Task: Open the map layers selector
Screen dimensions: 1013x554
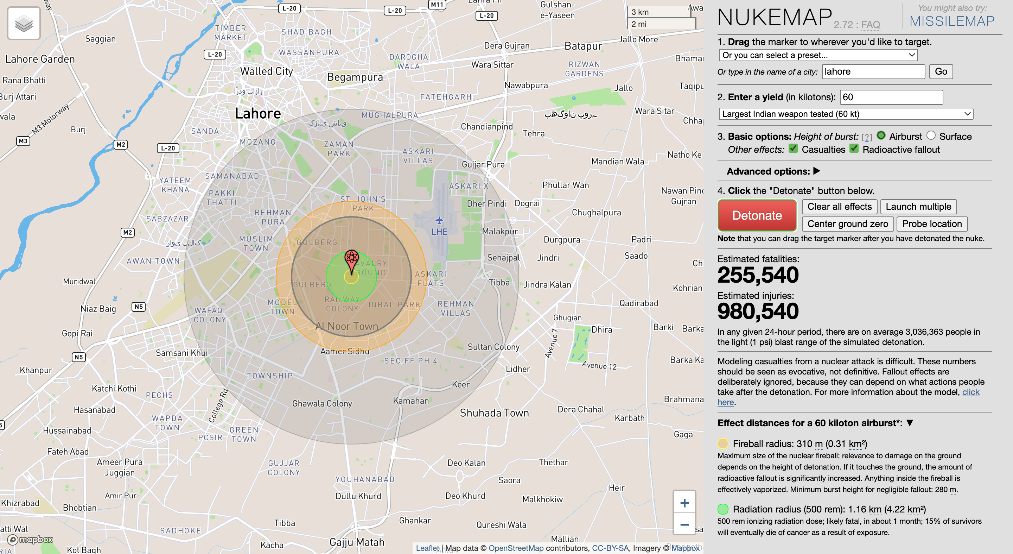Action: click(x=24, y=24)
